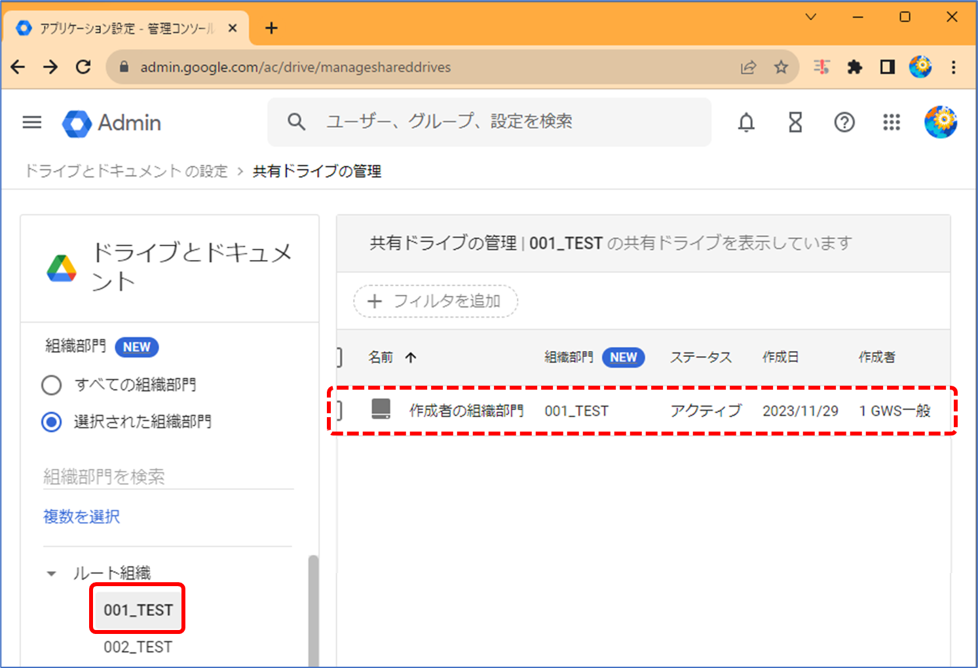Open the tasks hourglass icon
Screen dimensions: 978x668
[795, 122]
